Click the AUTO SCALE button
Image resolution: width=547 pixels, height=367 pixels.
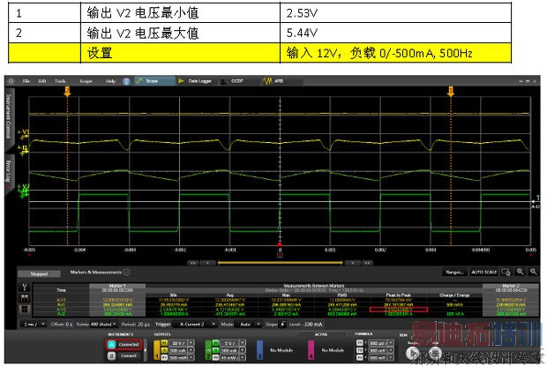point(483,272)
